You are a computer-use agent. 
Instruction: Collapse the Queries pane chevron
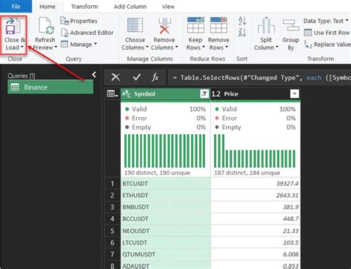pyautogui.click(x=94, y=75)
